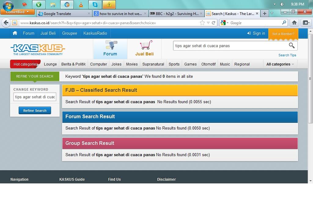The height and width of the screenshot is (218, 313).
Task: Click the Google browser search box
Action: pos(256,23)
